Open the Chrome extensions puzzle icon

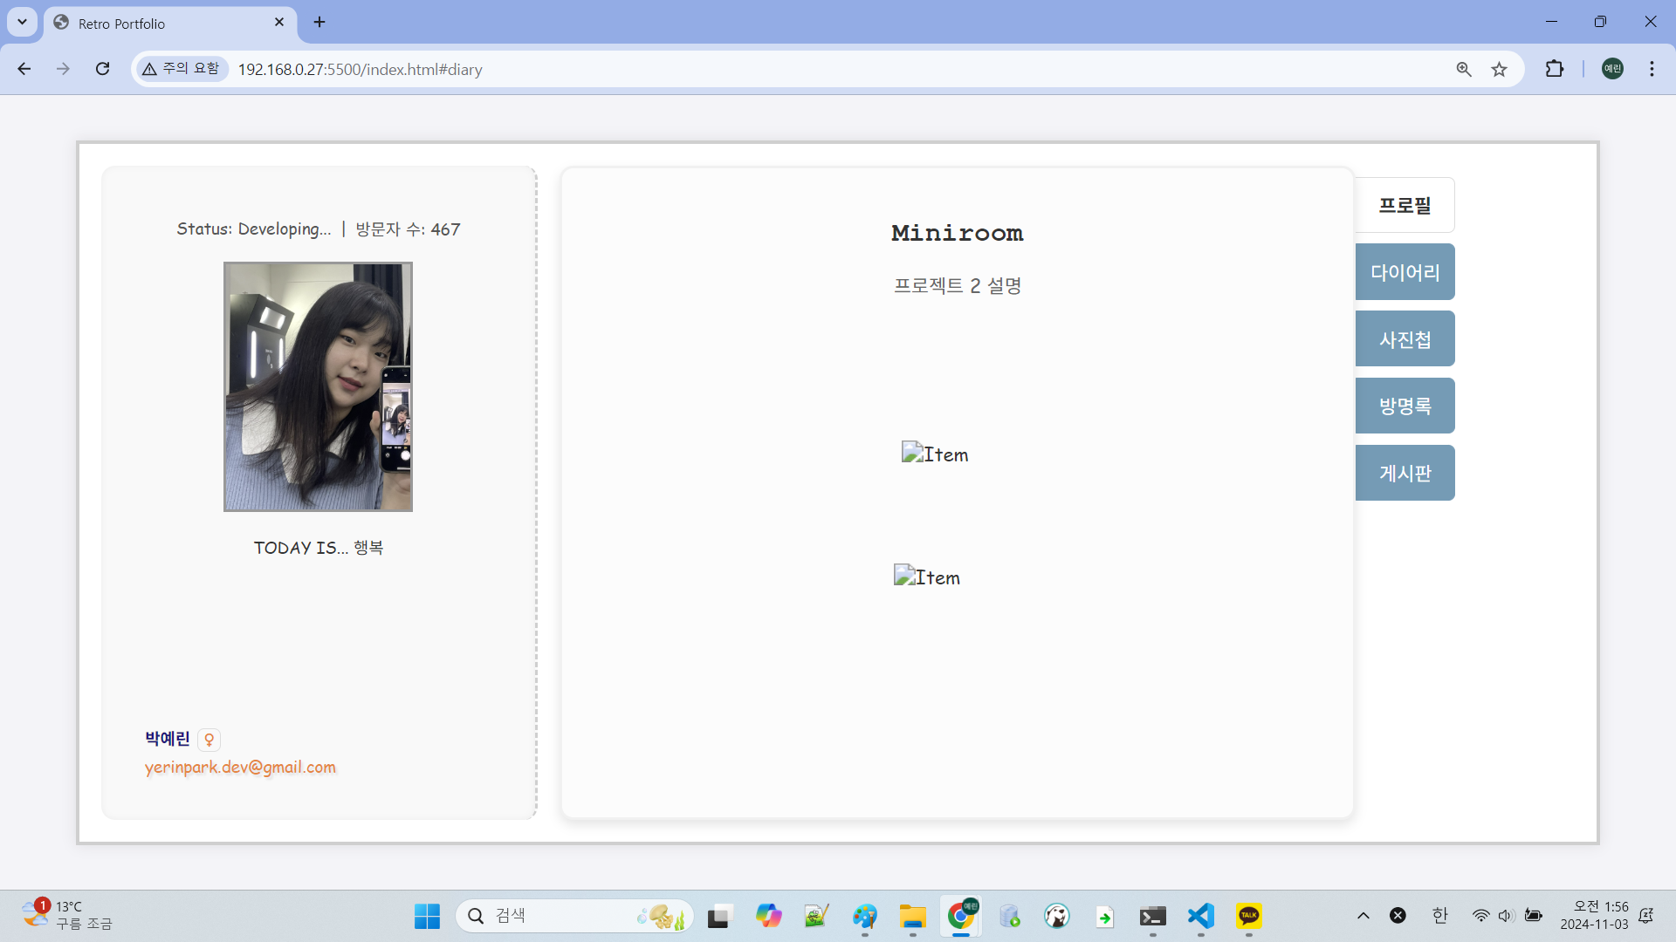click(1555, 69)
